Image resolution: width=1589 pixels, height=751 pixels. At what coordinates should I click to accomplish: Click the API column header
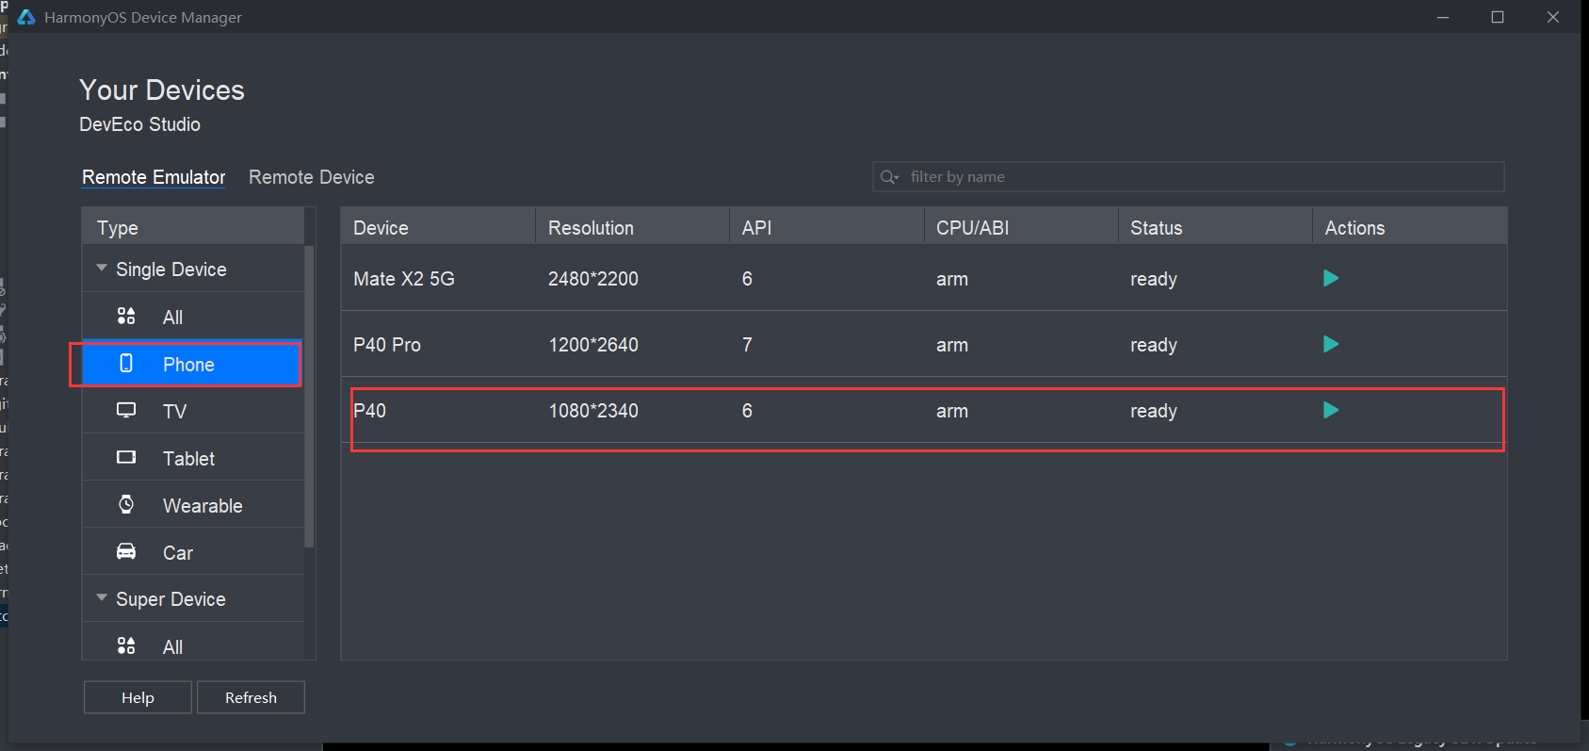click(x=827, y=227)
